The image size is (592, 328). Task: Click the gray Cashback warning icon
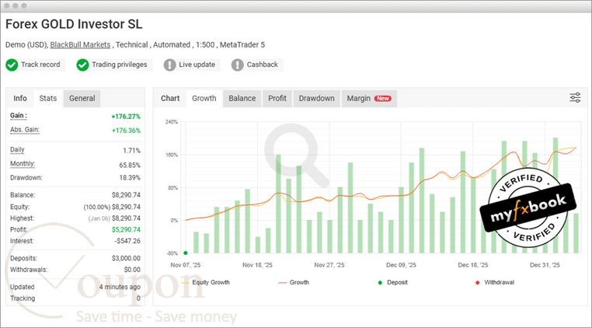pos(238,65)
